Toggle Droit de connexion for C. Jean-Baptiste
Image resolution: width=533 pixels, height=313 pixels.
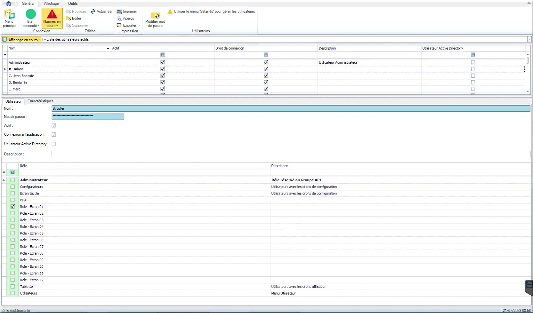click(266, 76)
